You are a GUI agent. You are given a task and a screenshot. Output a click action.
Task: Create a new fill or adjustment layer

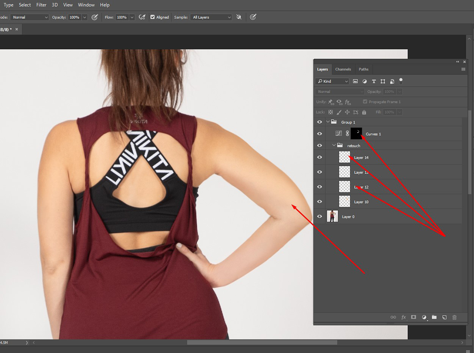424,317
